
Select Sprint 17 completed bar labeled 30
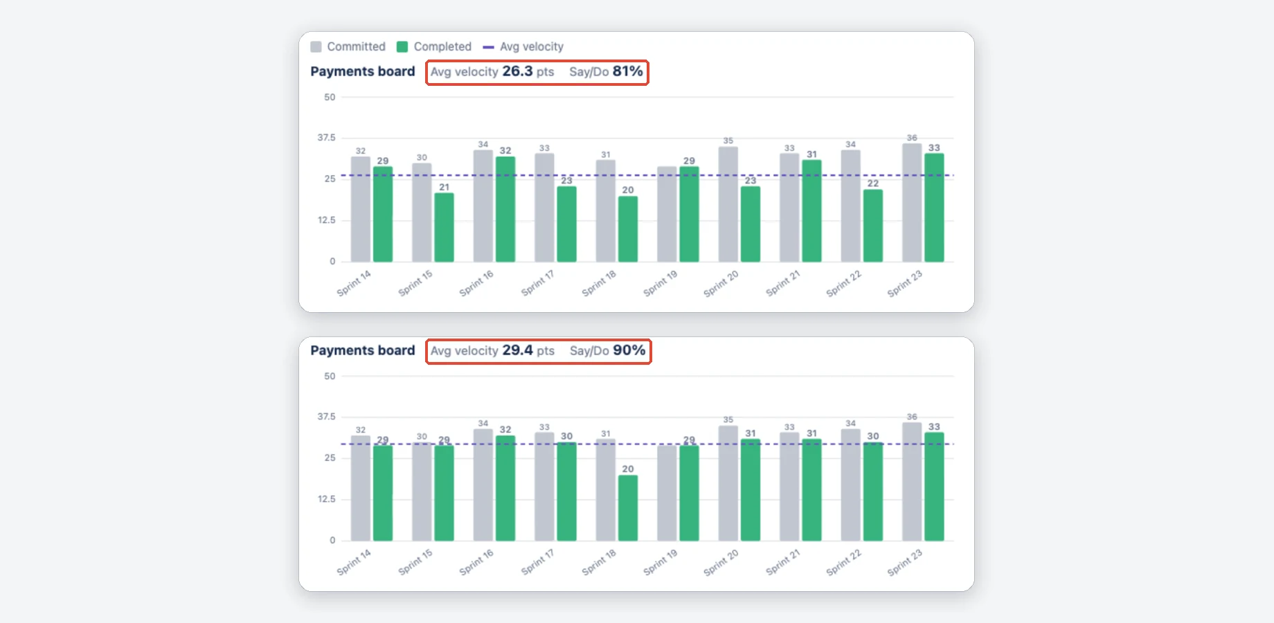(567, 491)
